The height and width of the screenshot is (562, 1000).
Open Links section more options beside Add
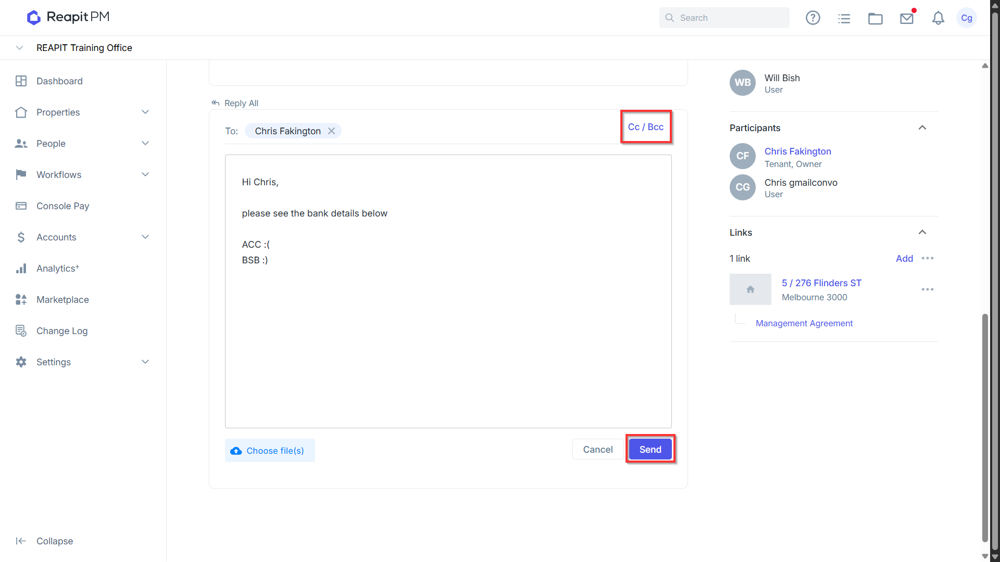pyautogui.click(x=927, y=258)
